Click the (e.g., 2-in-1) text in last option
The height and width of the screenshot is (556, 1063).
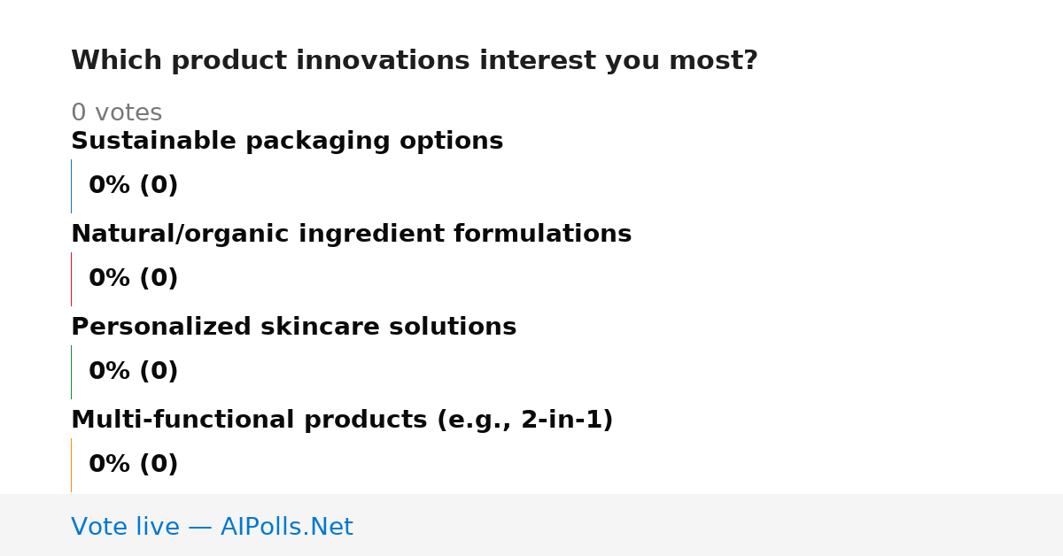tap(524, 421)
